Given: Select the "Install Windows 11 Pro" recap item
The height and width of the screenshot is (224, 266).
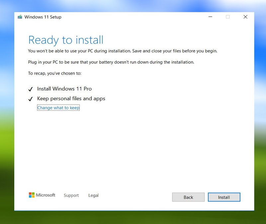Looking at the screenshot, I should pos(64,89).
